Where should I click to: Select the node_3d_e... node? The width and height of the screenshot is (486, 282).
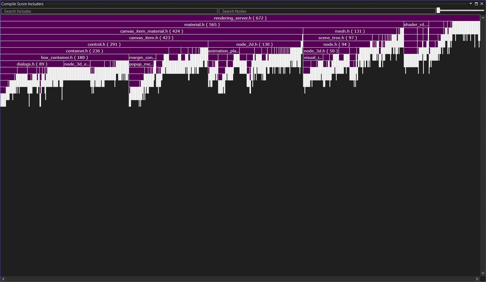[x=77, y=64]
